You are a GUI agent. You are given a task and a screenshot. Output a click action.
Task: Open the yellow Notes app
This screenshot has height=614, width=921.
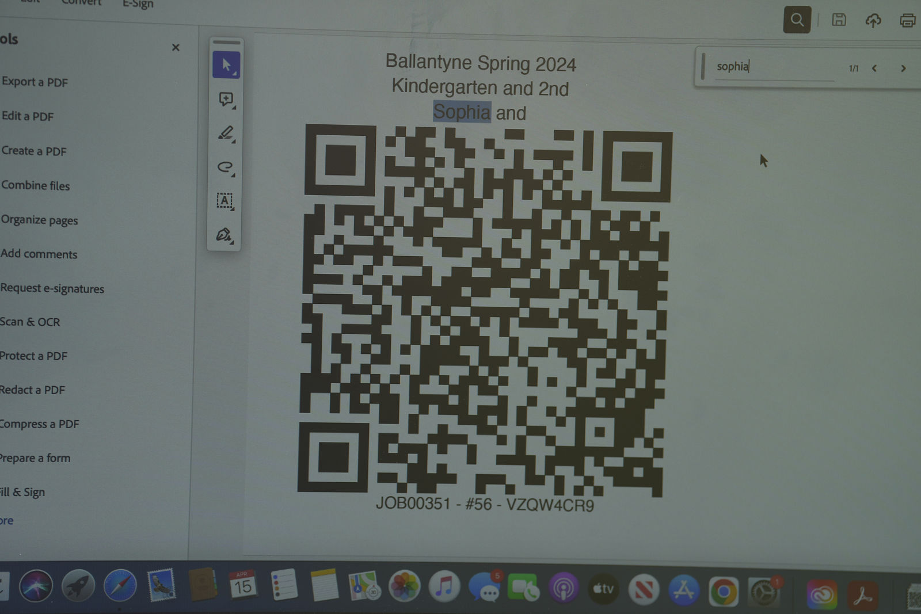324,586
